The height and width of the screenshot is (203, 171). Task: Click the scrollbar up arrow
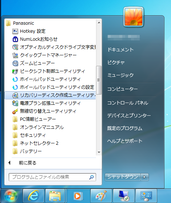[x=99, y=23]
